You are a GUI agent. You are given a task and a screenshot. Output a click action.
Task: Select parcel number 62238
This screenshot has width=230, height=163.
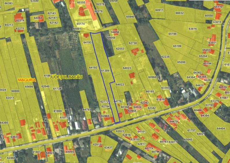point(165,57)
